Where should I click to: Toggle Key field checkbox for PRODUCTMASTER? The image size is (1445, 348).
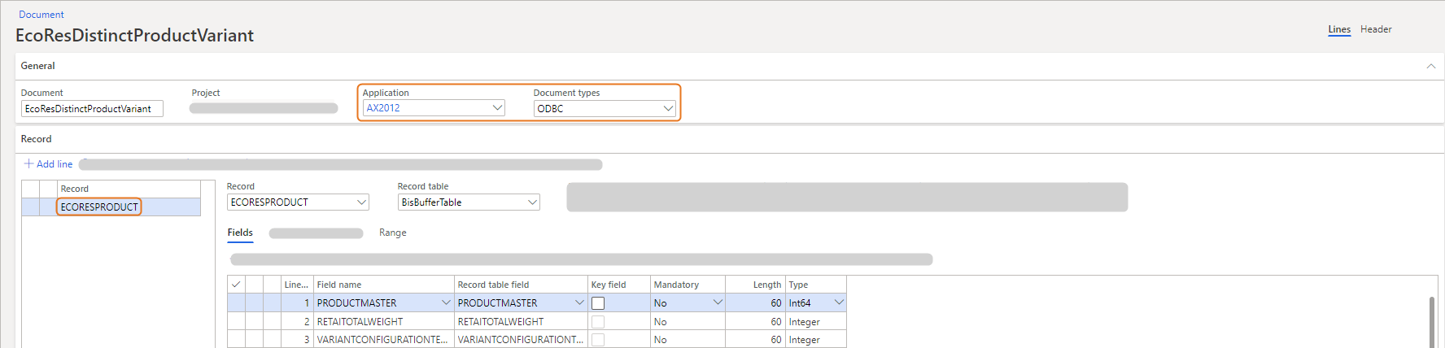coord(598,303)
